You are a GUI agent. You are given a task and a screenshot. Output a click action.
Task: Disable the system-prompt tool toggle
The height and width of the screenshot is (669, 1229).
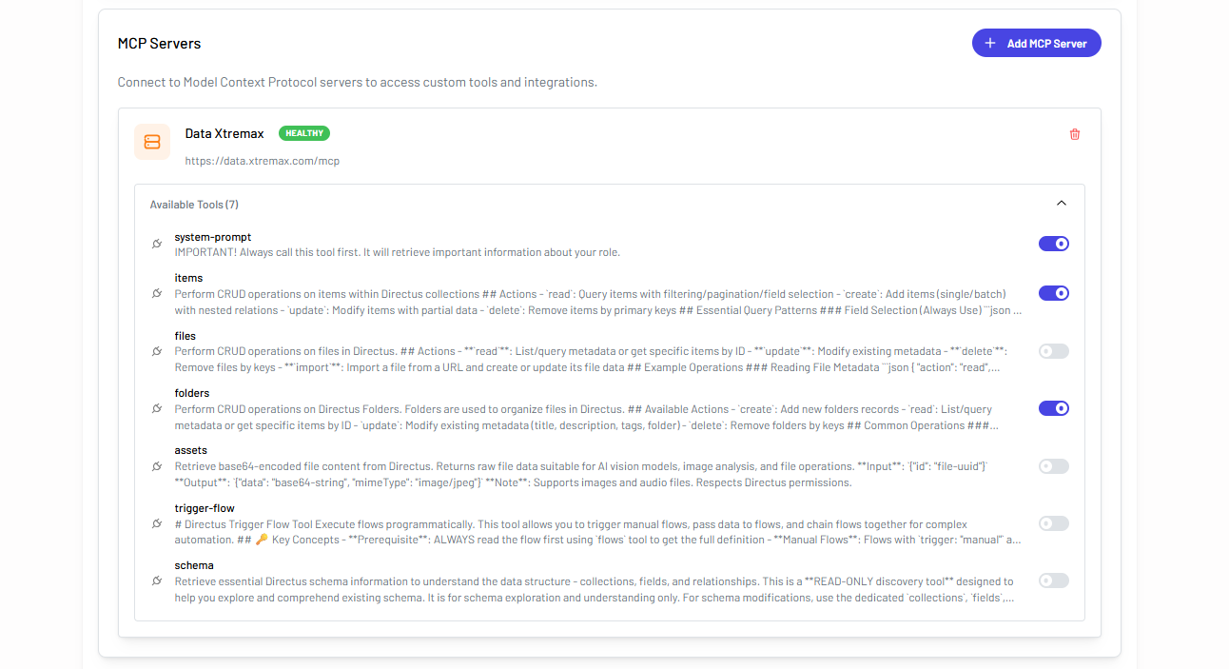(1054, 244)
